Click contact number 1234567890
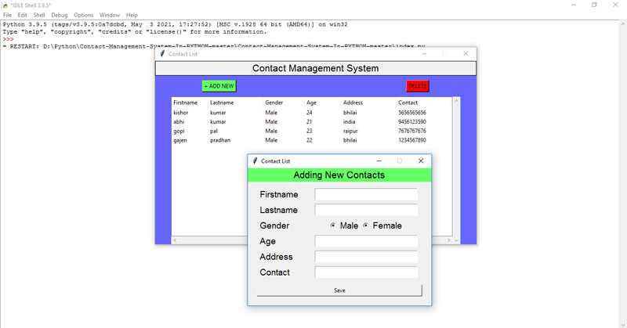This screenshot has height=328, width=627. point(412,140)
